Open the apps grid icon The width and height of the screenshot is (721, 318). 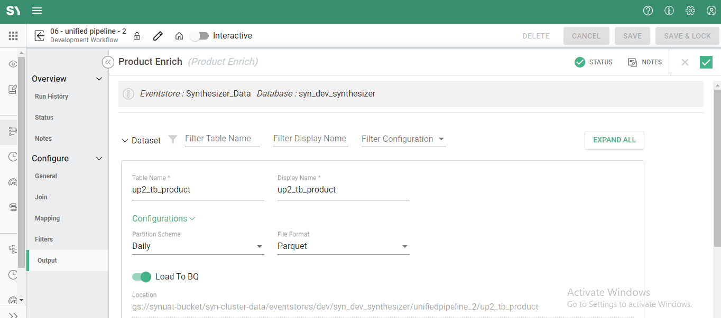13,36
